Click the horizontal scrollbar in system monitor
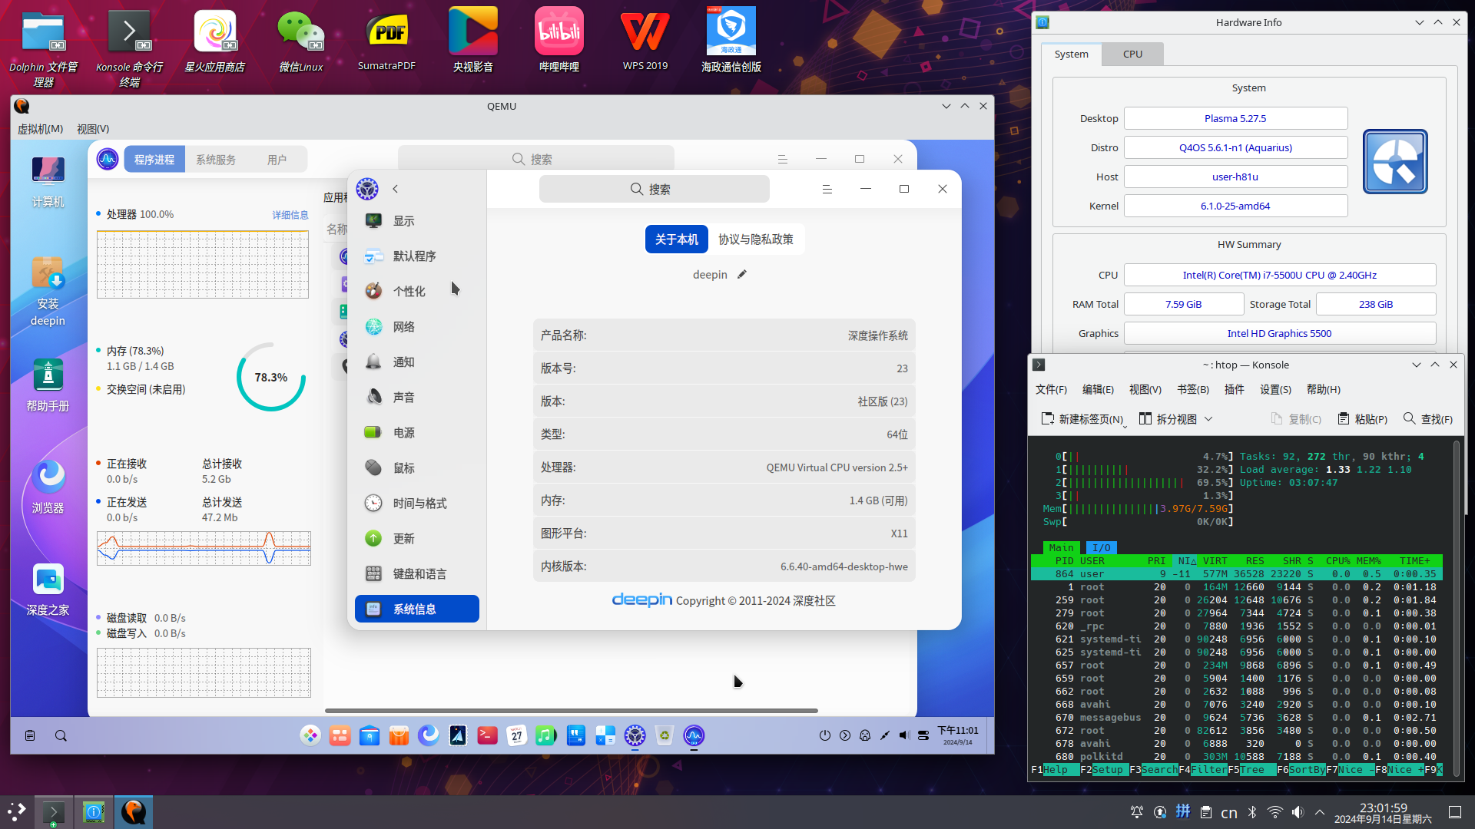The height and width of the screenshot is (829, 1475). coord(571,711)
